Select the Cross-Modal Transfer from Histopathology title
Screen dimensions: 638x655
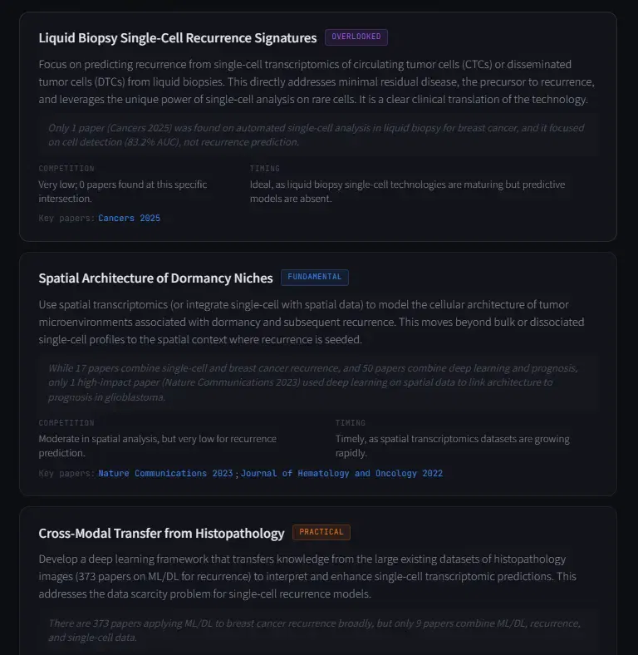(x=161, y=534)
